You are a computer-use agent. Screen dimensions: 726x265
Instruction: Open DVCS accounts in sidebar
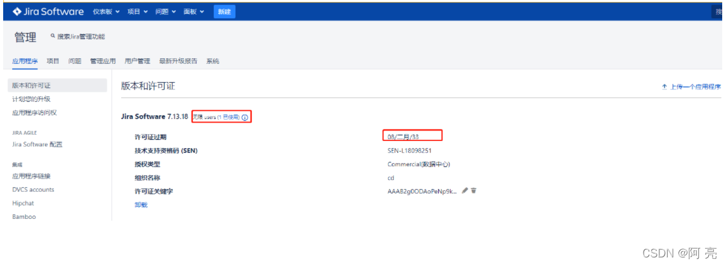pyautogui.click(x=33, y=190)
